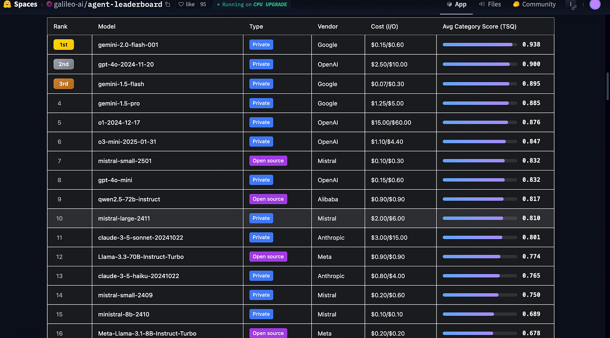
Task: Sort by the Model column header
Action: (107, 26)
